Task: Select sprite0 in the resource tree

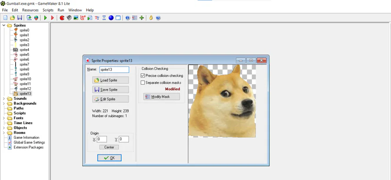Action: pos(24,30)
